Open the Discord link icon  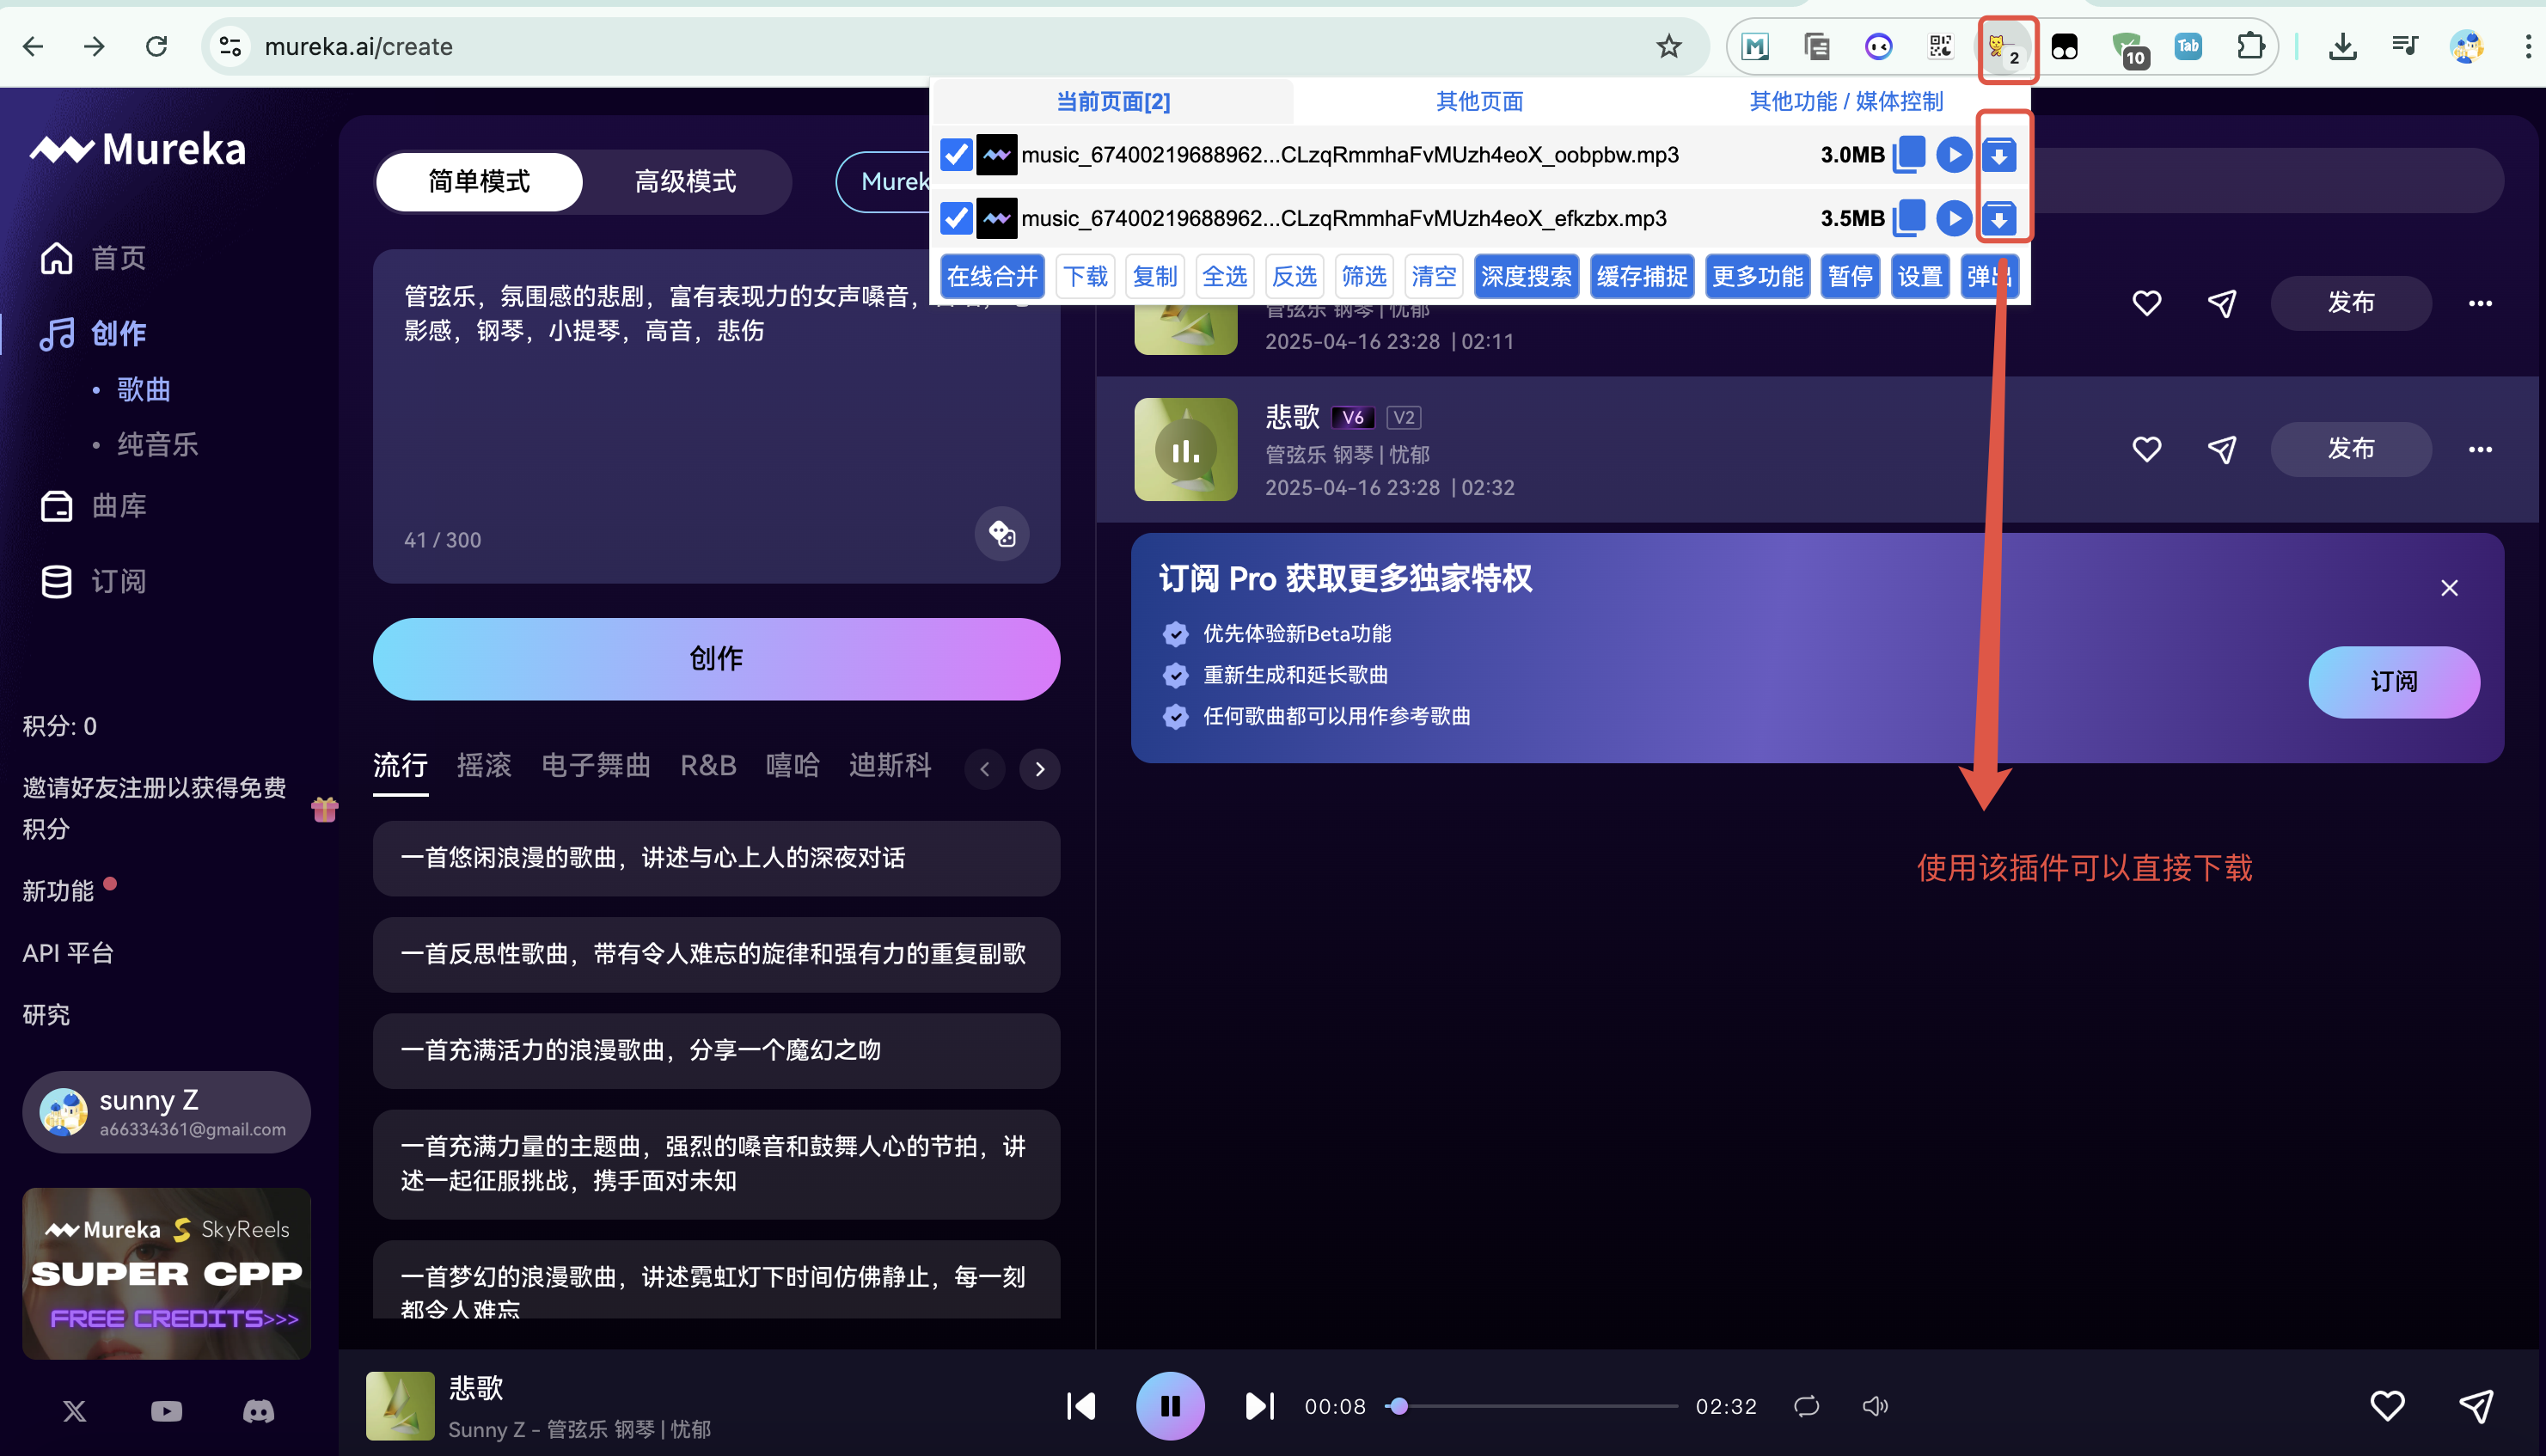pyautogui.click(x=259, y=1411)
